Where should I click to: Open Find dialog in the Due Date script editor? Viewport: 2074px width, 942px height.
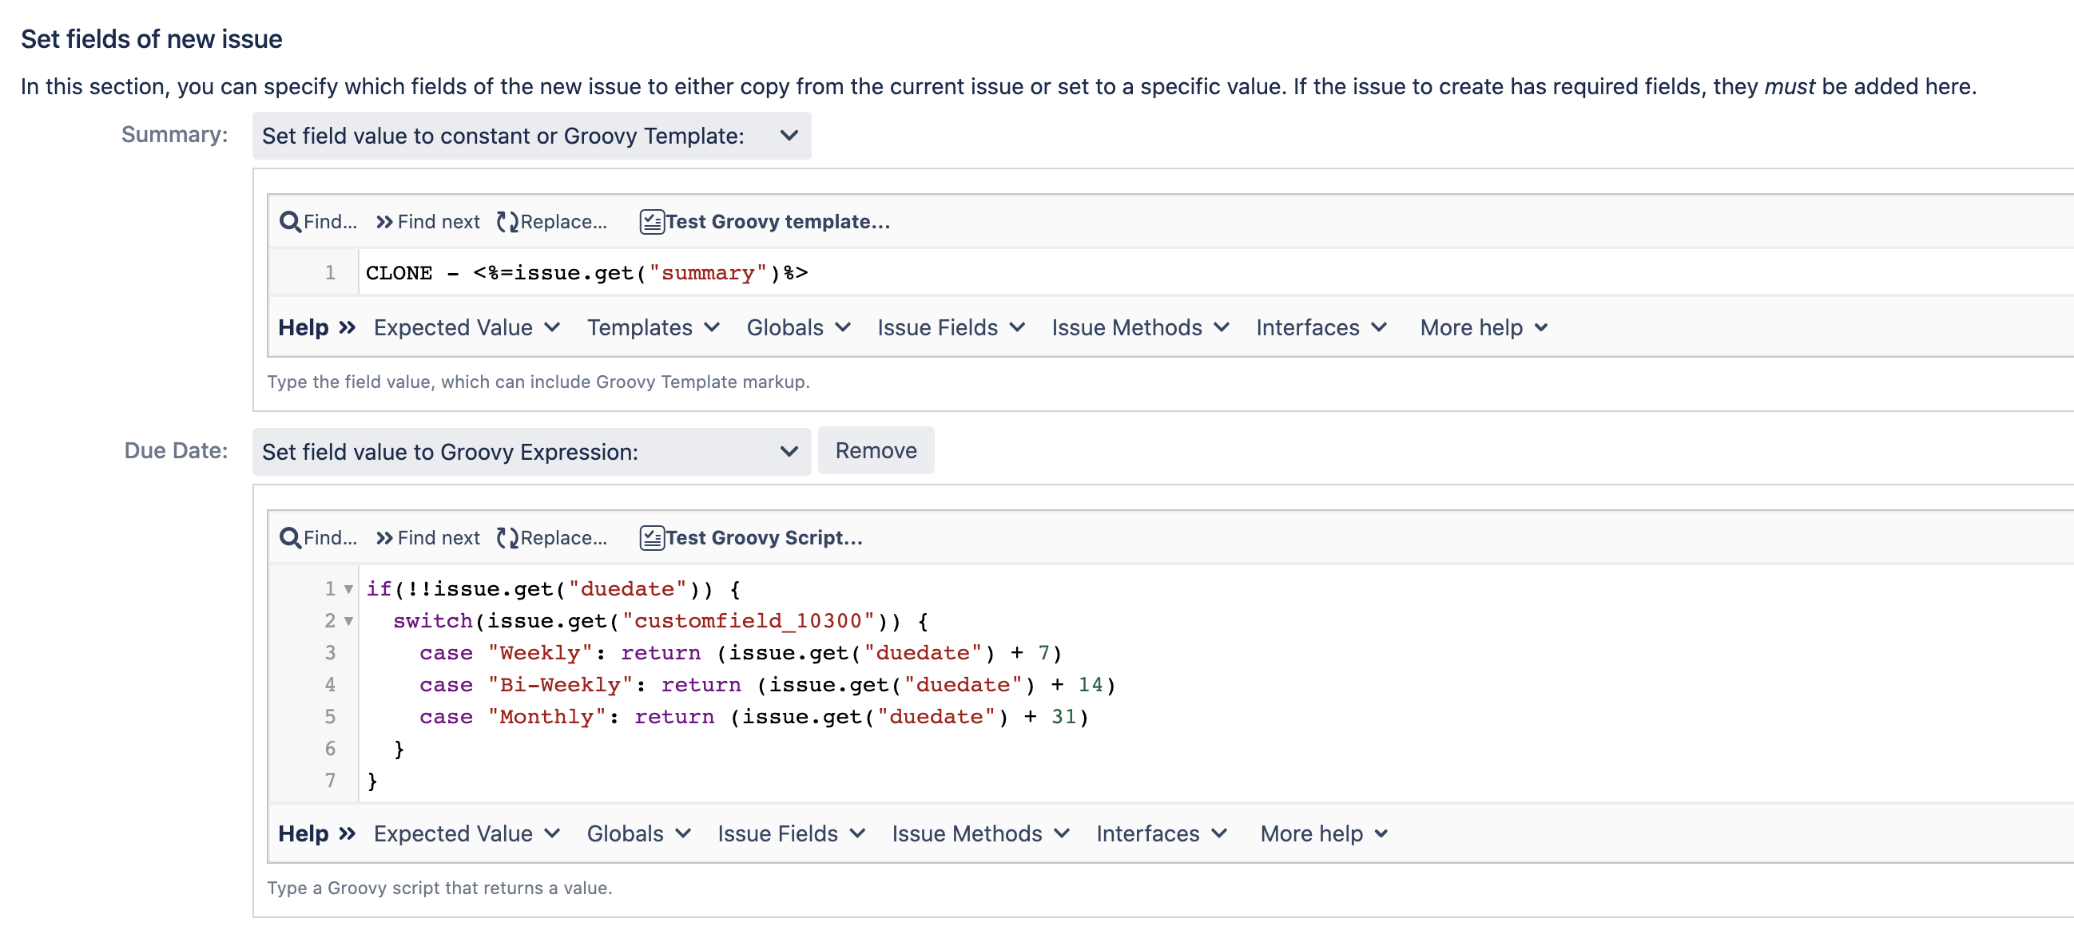(319, 538)
